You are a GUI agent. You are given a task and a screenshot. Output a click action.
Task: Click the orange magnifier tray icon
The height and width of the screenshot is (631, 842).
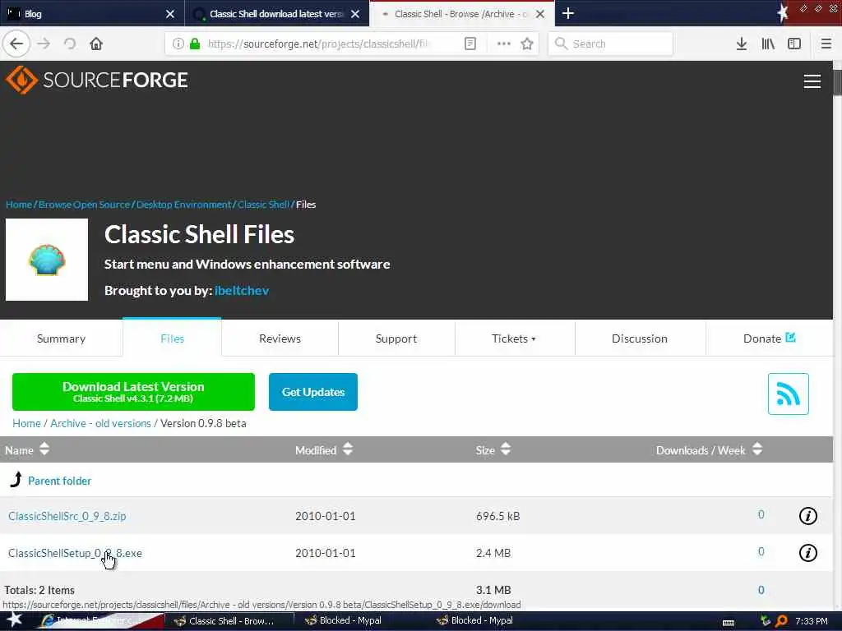point(781,621)
